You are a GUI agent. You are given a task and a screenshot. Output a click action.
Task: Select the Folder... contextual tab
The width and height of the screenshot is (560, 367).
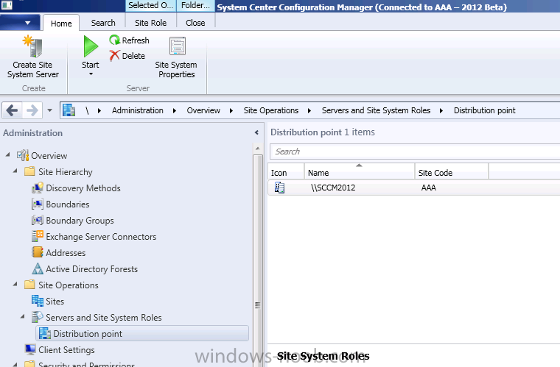(195, 5)
